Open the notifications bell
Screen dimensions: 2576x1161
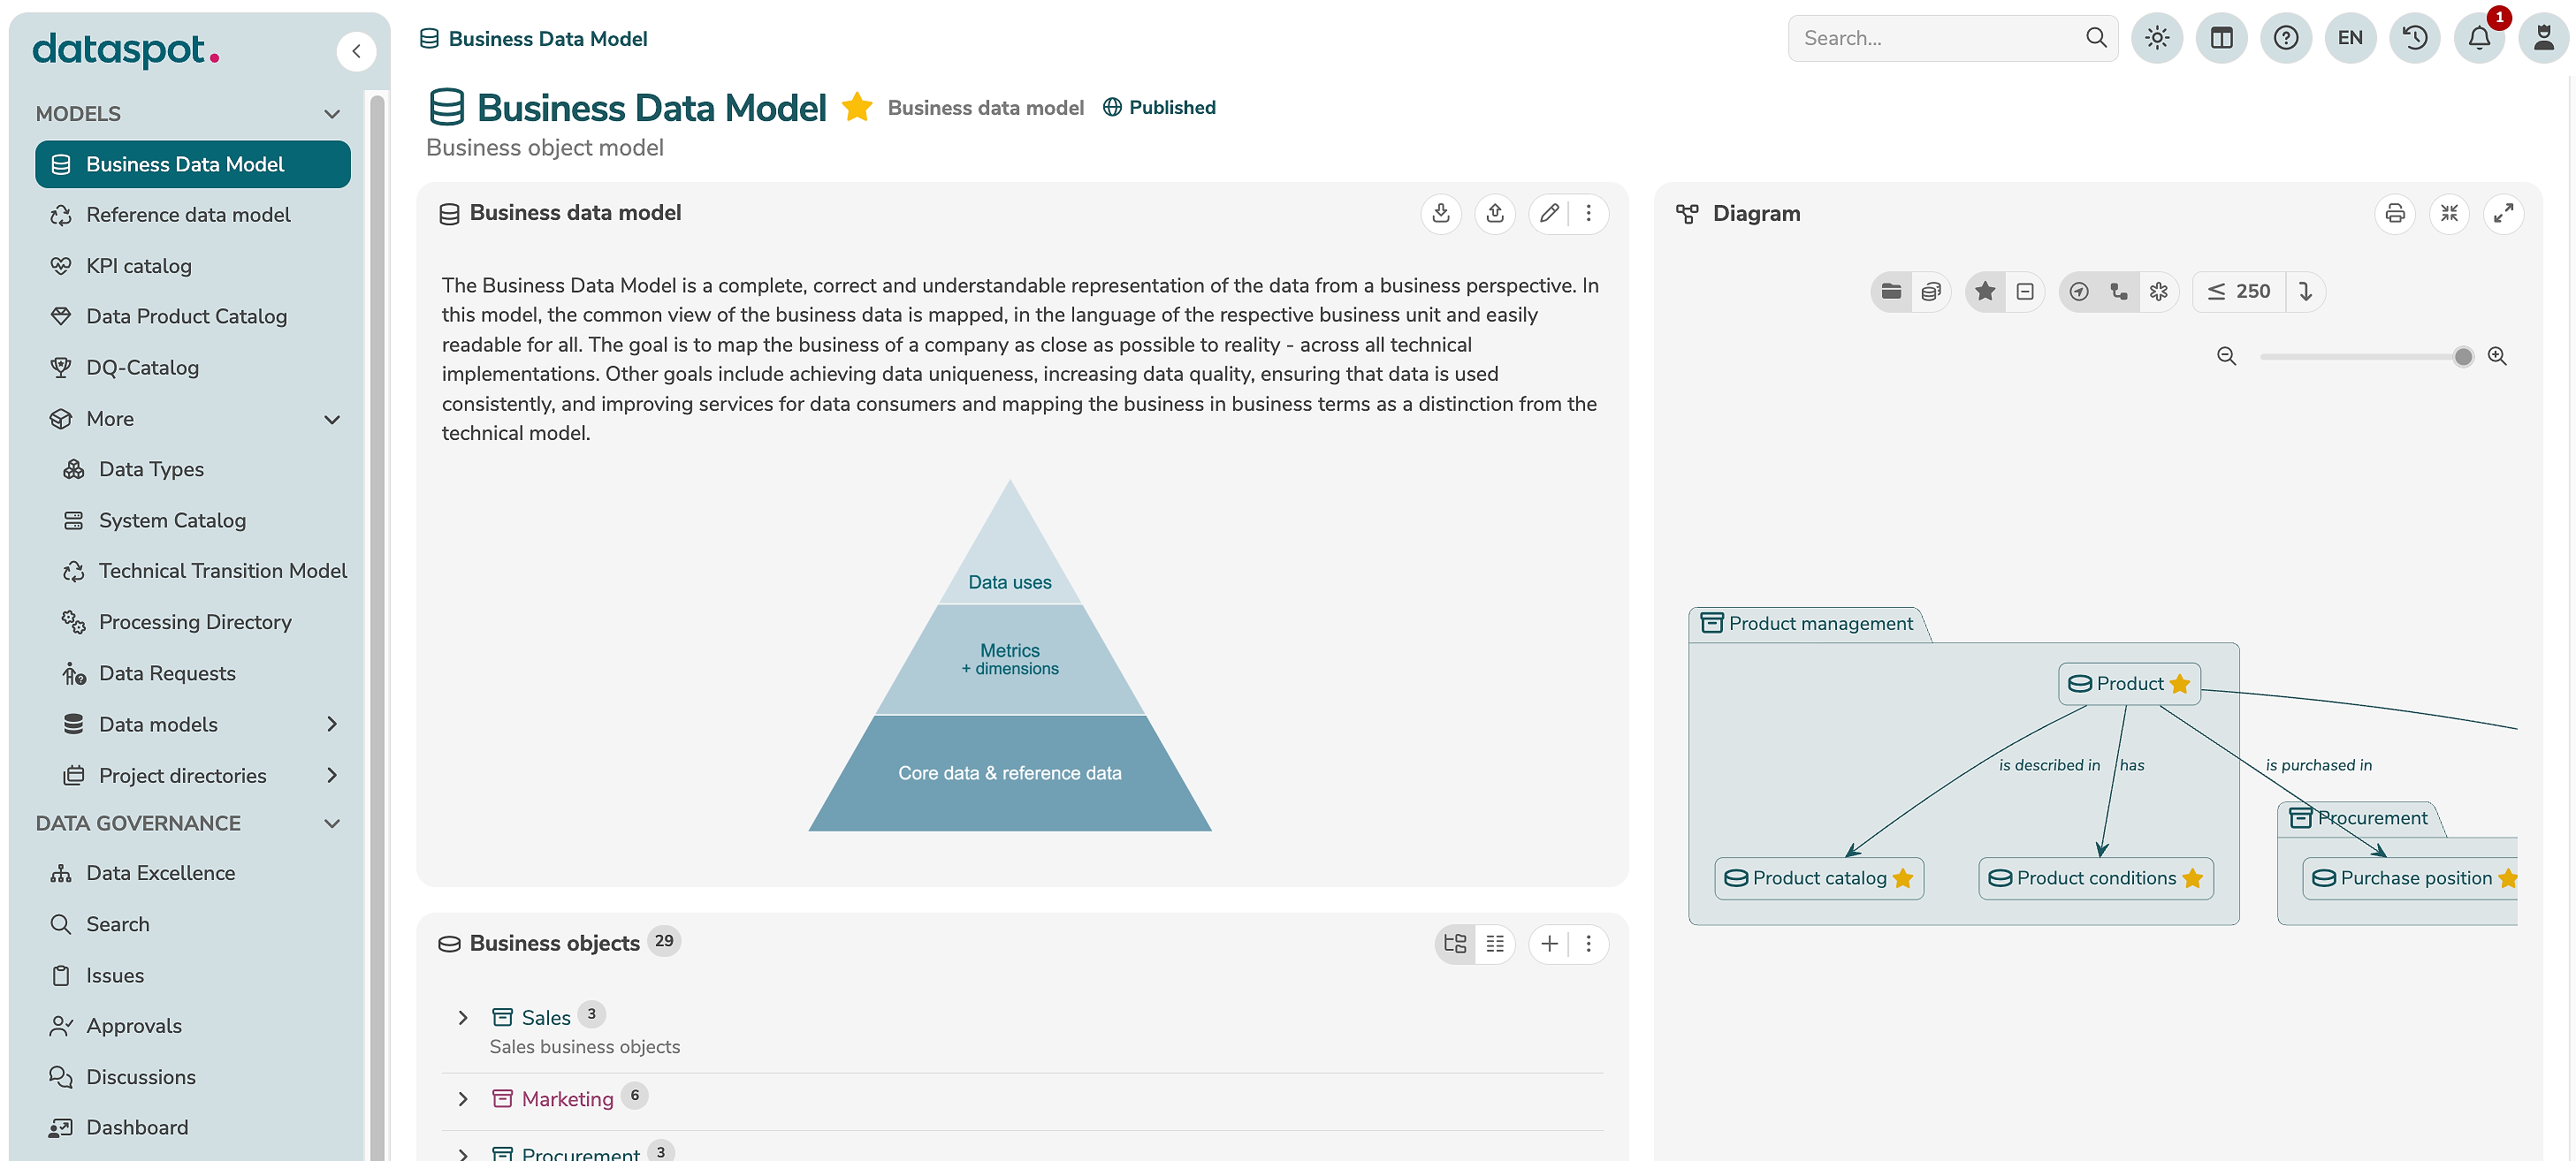click(2479, 39)
